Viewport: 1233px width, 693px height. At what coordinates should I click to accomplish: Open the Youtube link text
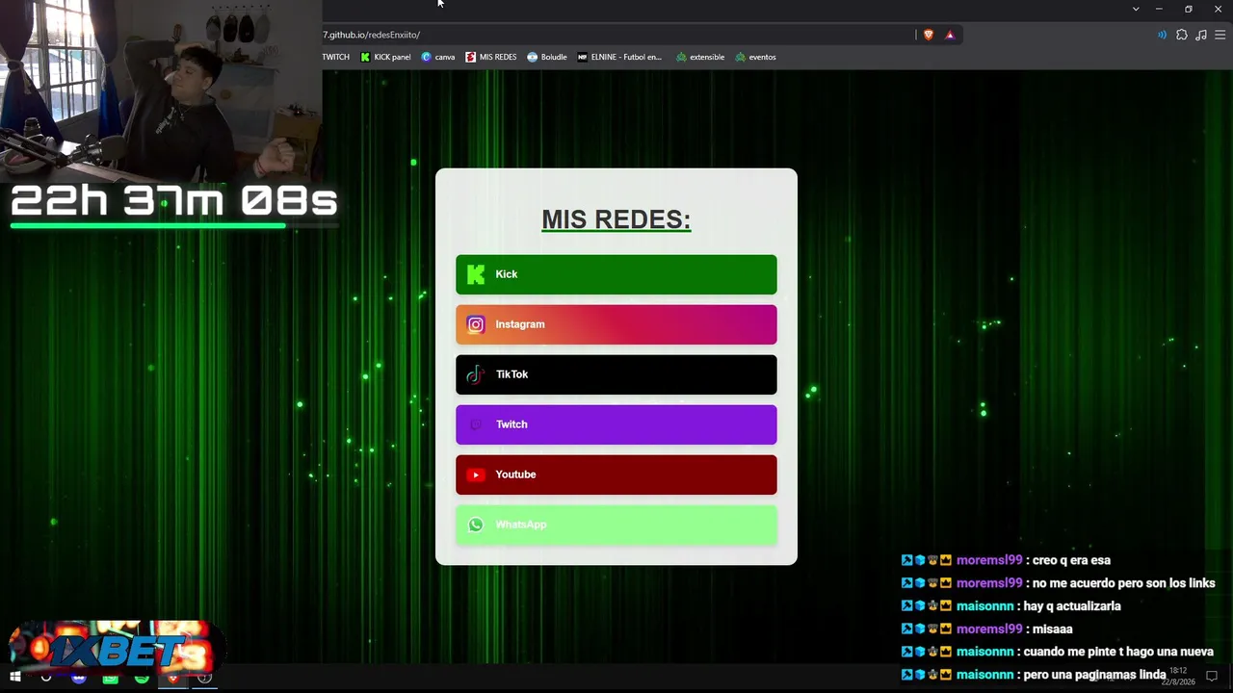click(515, 475)
